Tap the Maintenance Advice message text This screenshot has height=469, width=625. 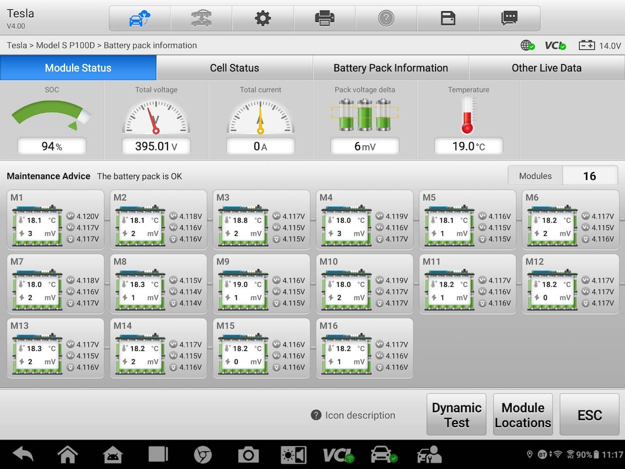click(x=139, y=176)
